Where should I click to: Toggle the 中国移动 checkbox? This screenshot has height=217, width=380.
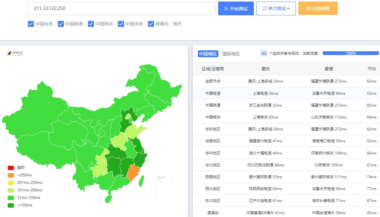click(x=91, y=24)
